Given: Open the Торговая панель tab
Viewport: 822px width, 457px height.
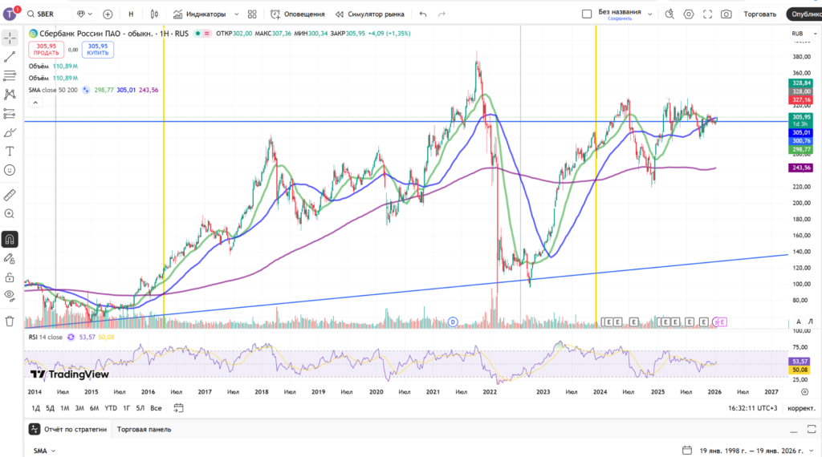Looking at the screenshot, I should 144,429.
